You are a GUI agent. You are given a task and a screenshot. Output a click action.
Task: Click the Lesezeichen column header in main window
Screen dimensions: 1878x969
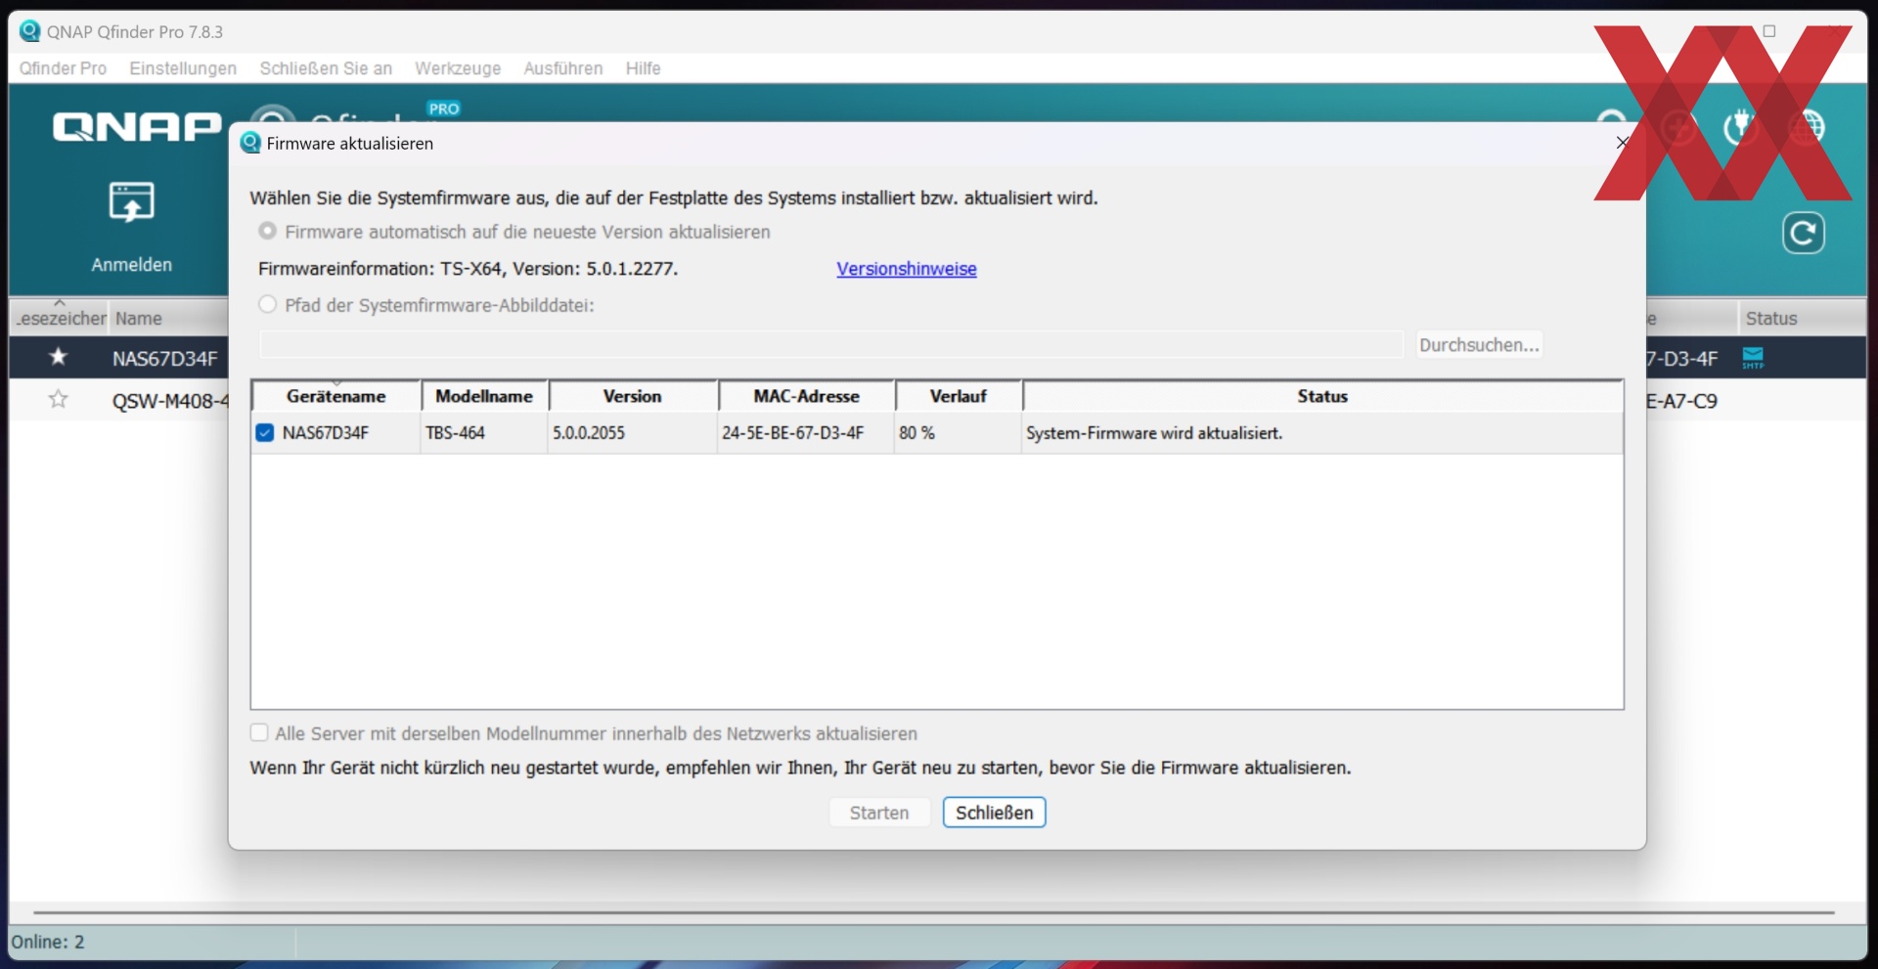click(x=60, y=318)
